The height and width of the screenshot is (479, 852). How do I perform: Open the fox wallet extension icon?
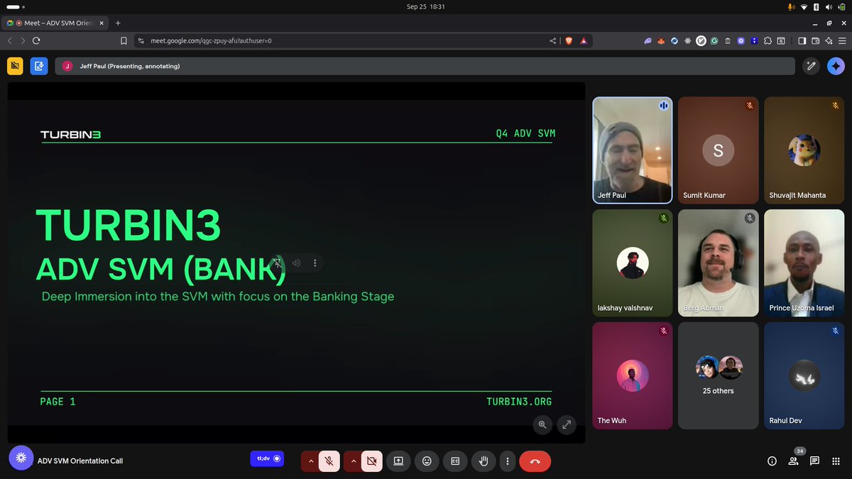click(x=661, y=40)
